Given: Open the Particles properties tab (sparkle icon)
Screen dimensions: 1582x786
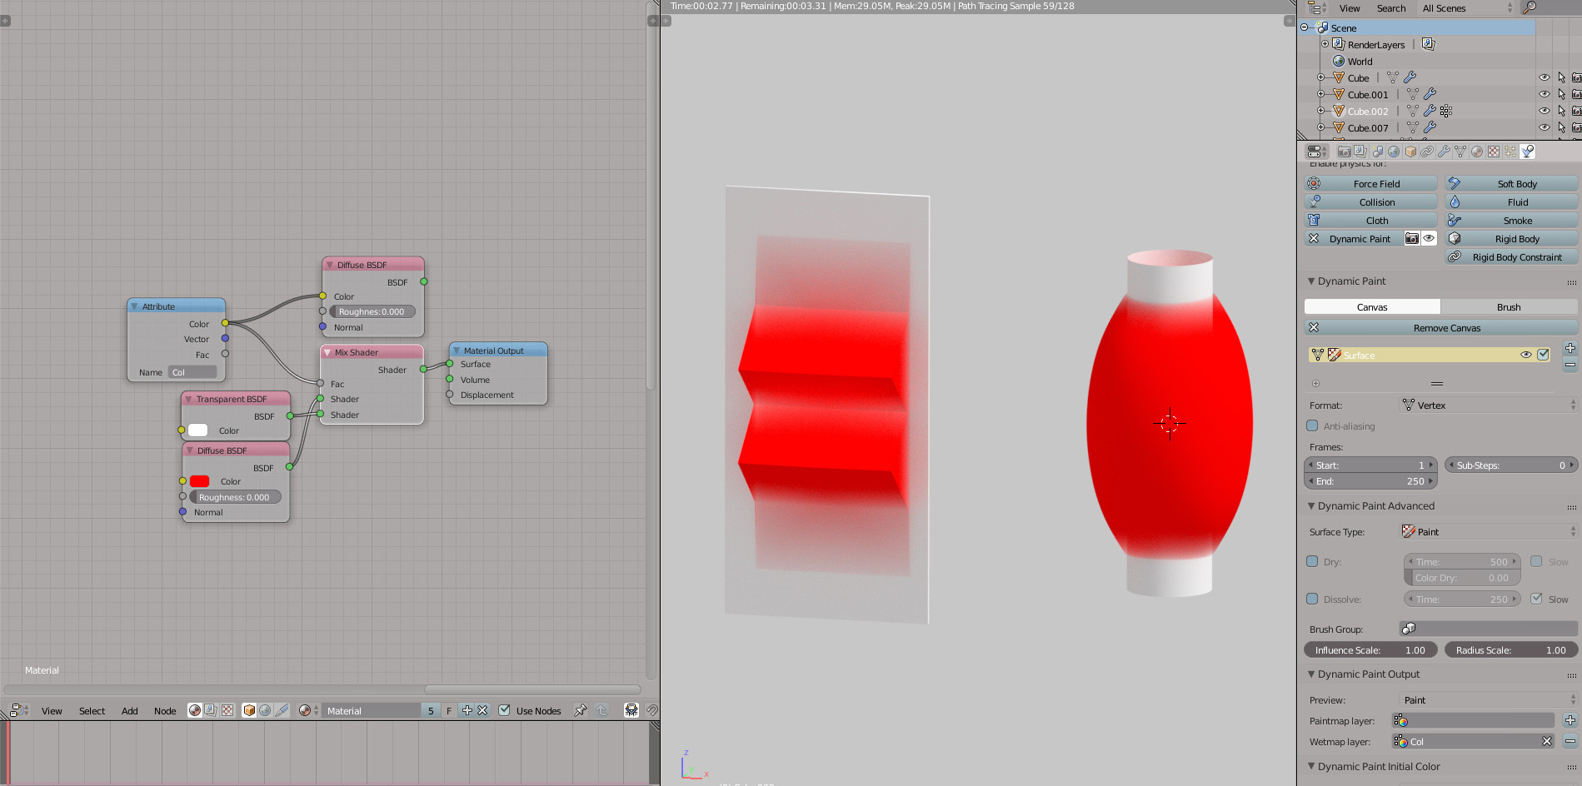Looking at the screenshot, I should tap(1510, 152).
